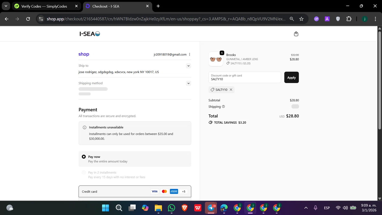Open the purple A extension icon
The height and width of the screenshot is (215, 382).
pyautogui.click(x=327, y=19)
